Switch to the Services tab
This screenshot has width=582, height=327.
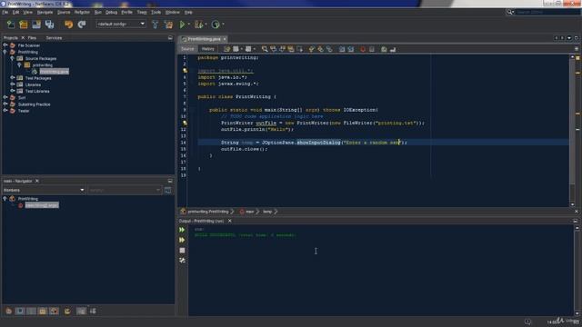54,38
